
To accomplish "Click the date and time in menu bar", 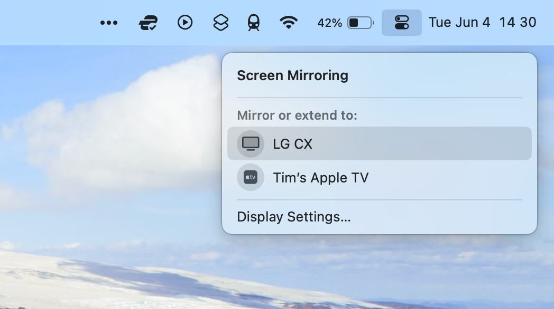I will [483, 22].
